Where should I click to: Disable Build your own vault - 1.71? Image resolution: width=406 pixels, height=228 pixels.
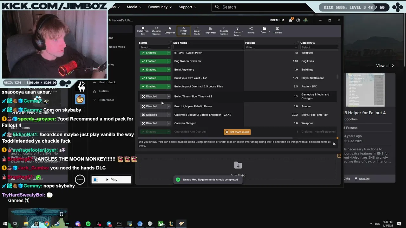point(153,78)
